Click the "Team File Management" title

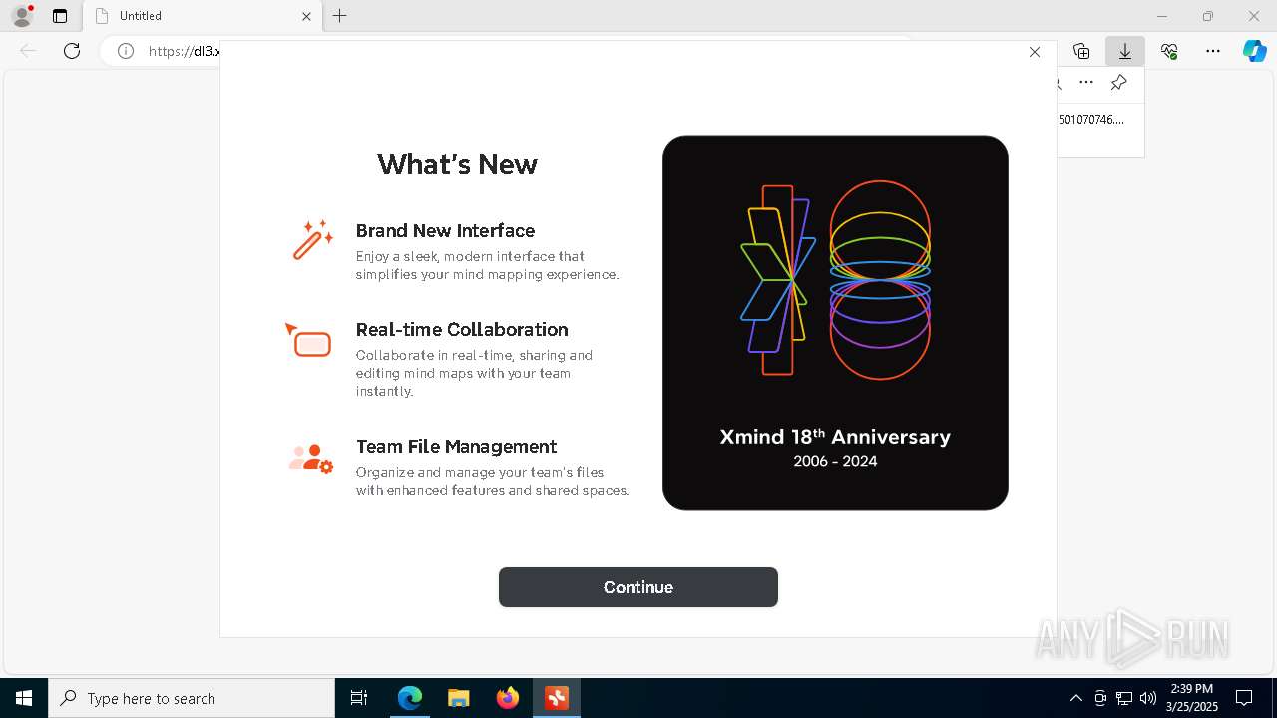456,446
